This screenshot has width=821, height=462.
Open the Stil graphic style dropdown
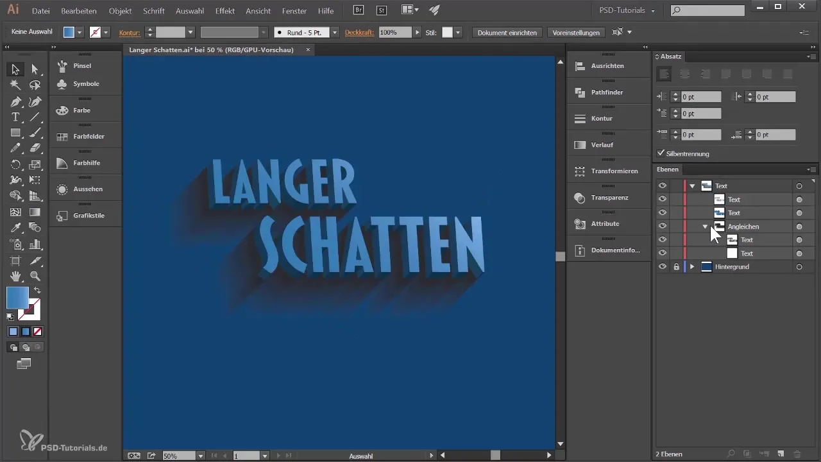tap(457, 32)
